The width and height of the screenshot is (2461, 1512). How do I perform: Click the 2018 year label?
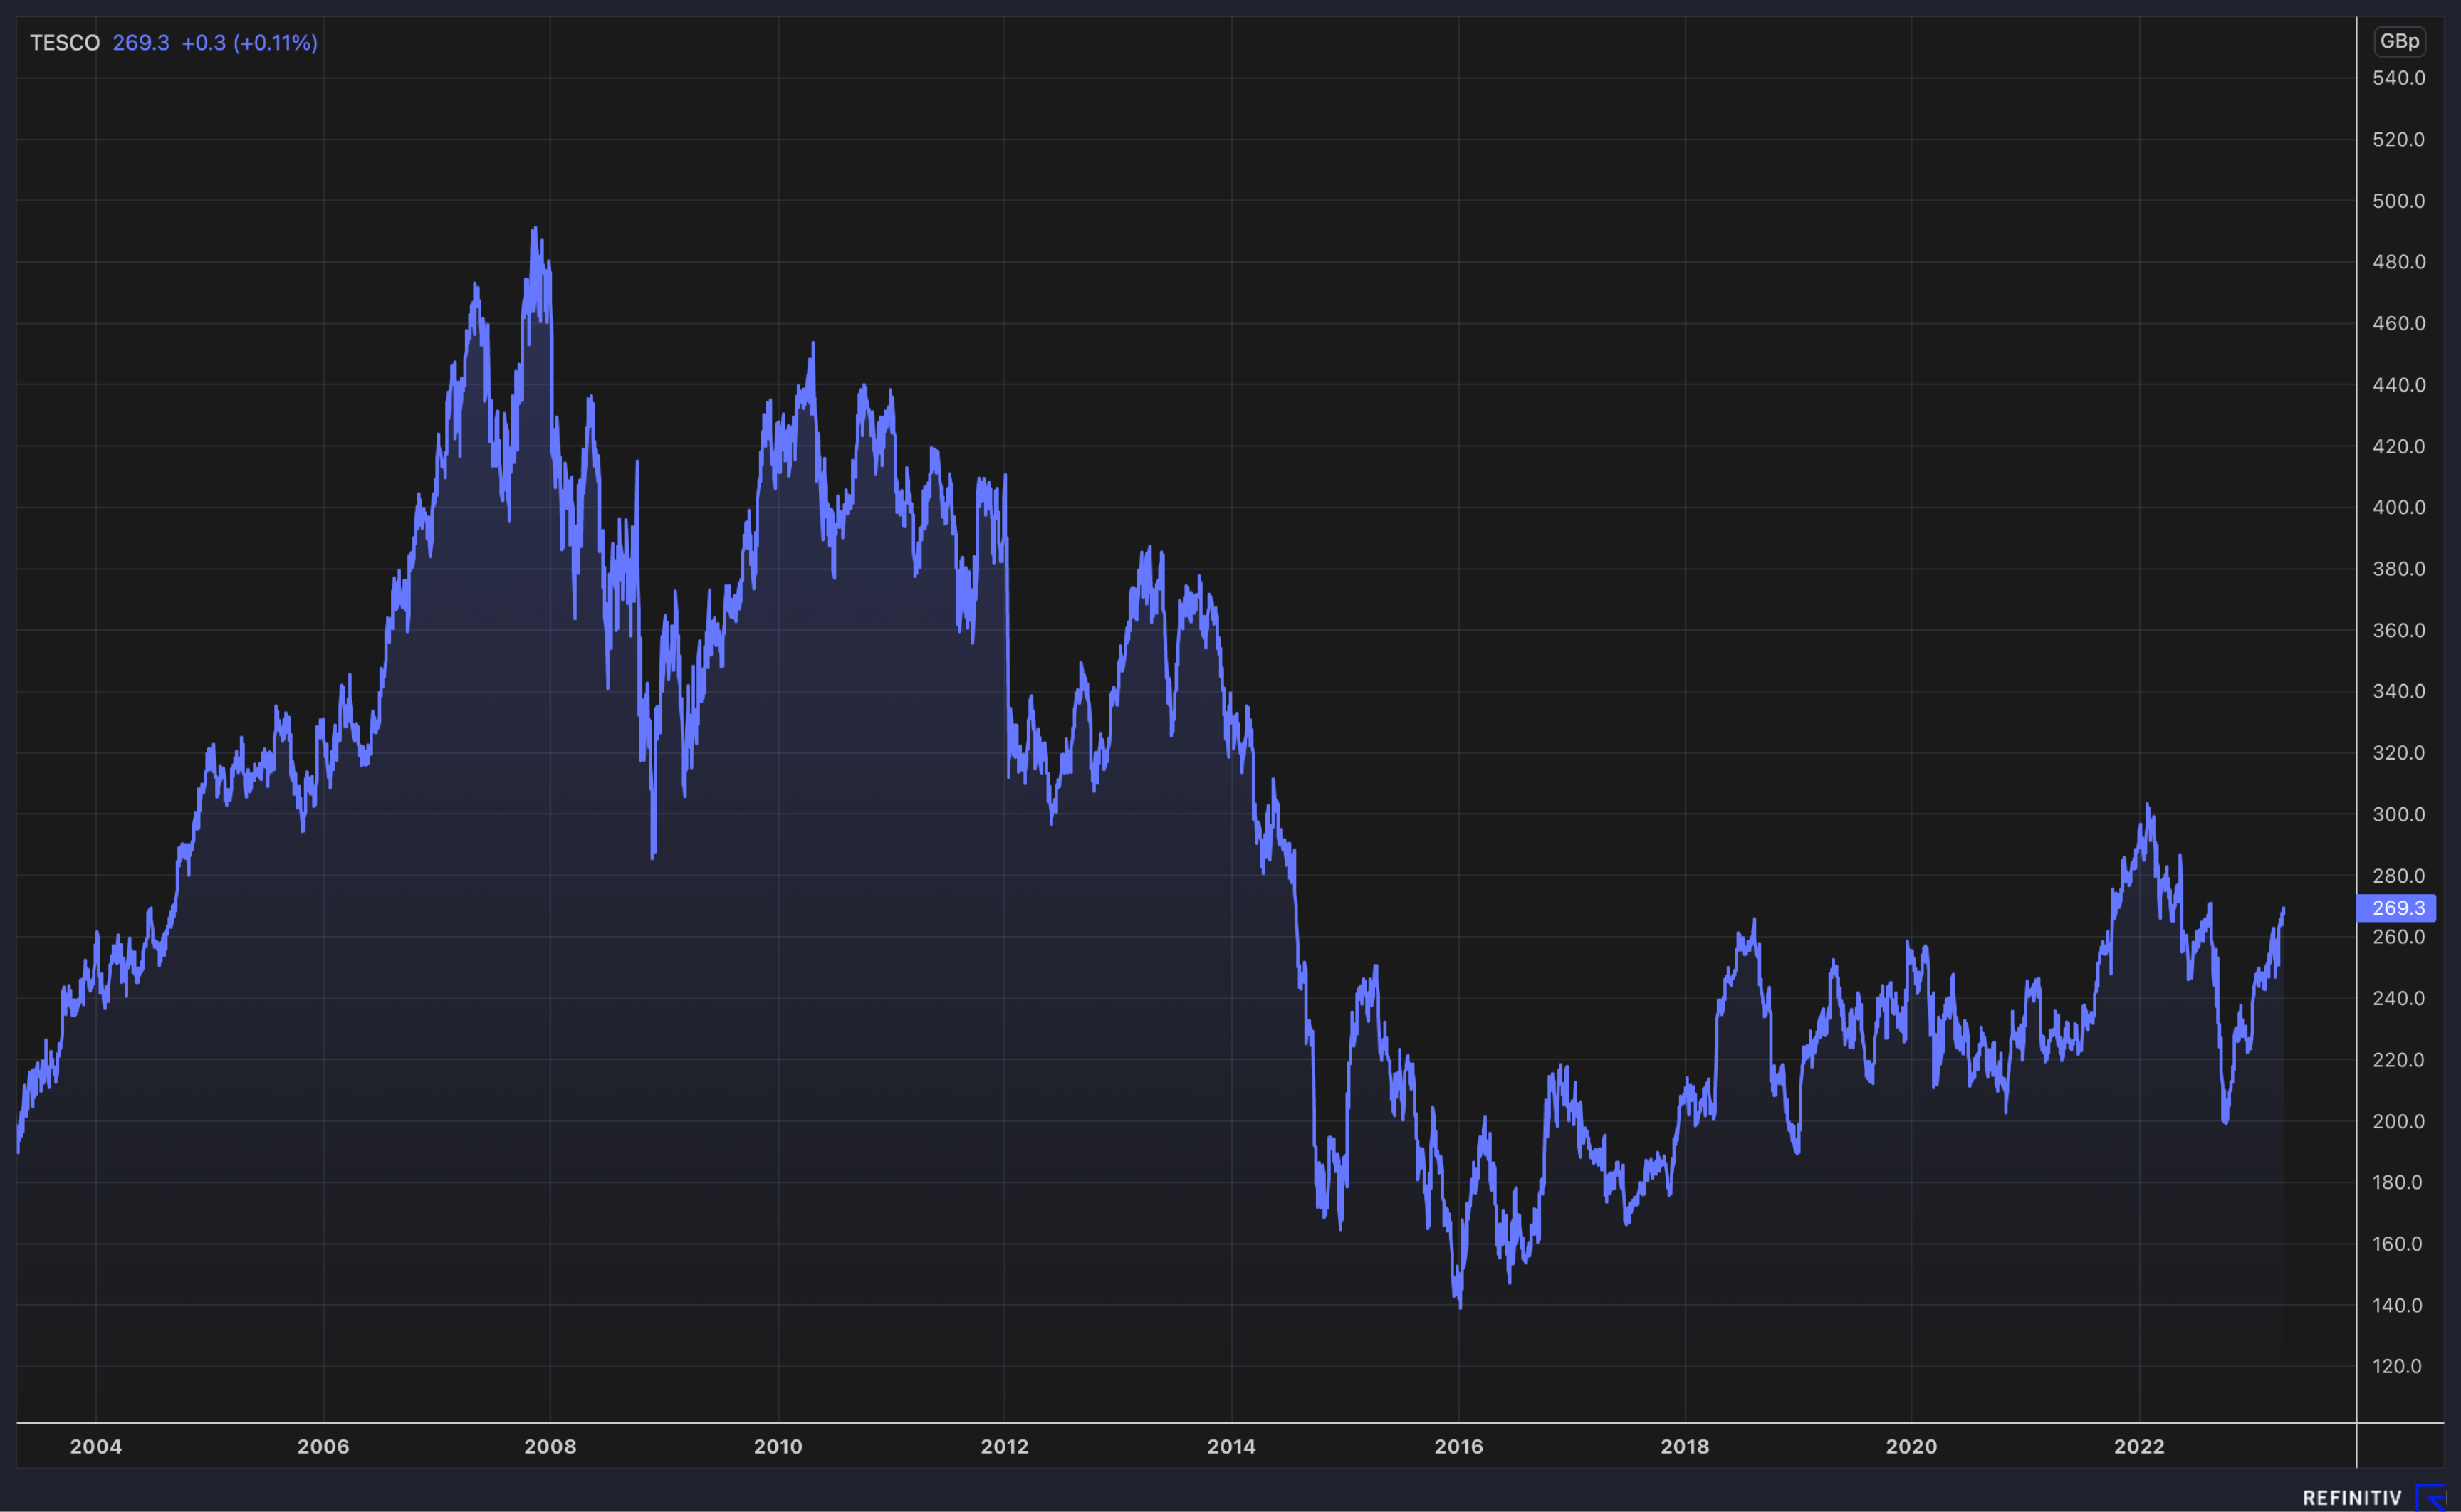click(1685, 1446)
